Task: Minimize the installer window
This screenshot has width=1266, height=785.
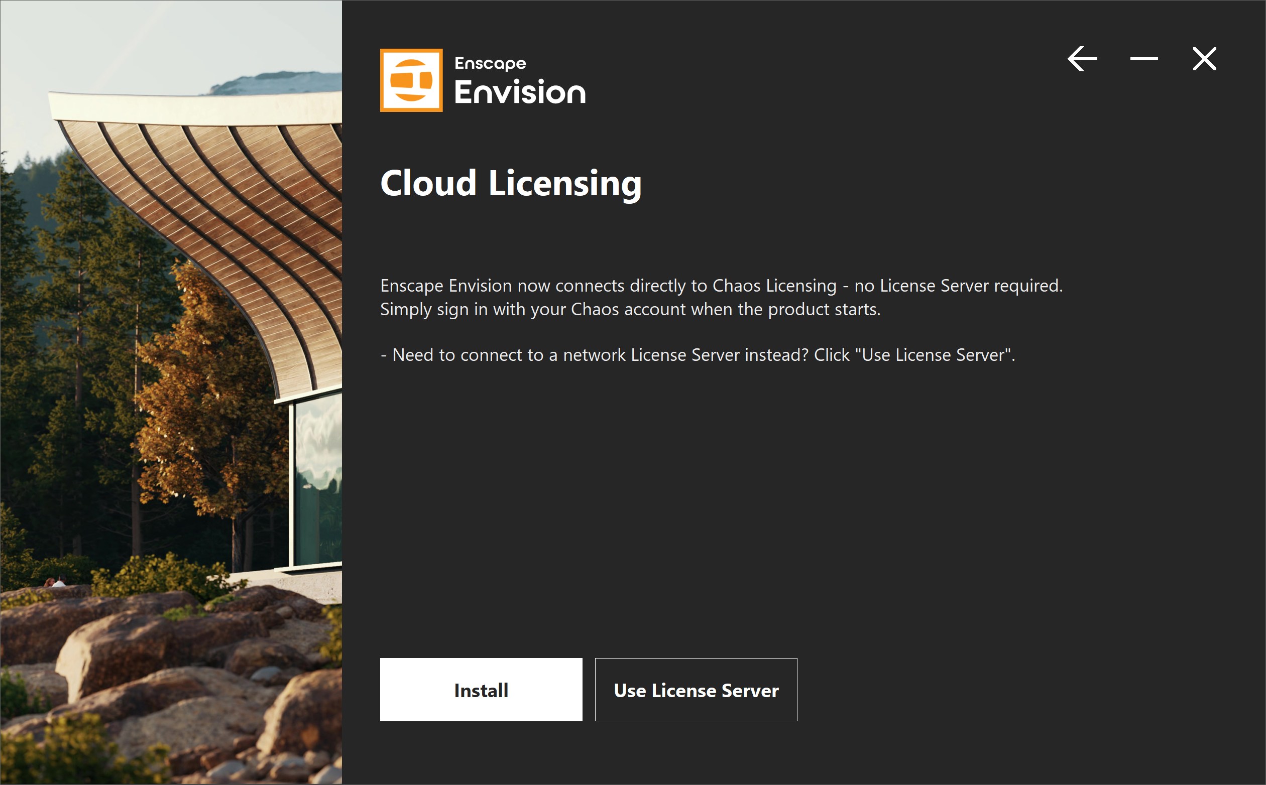Action: click(x=1144, y=59)
